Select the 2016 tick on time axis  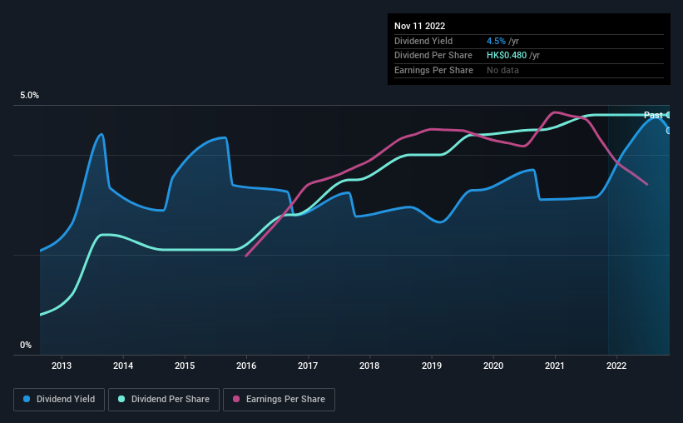tap(246, 366)
